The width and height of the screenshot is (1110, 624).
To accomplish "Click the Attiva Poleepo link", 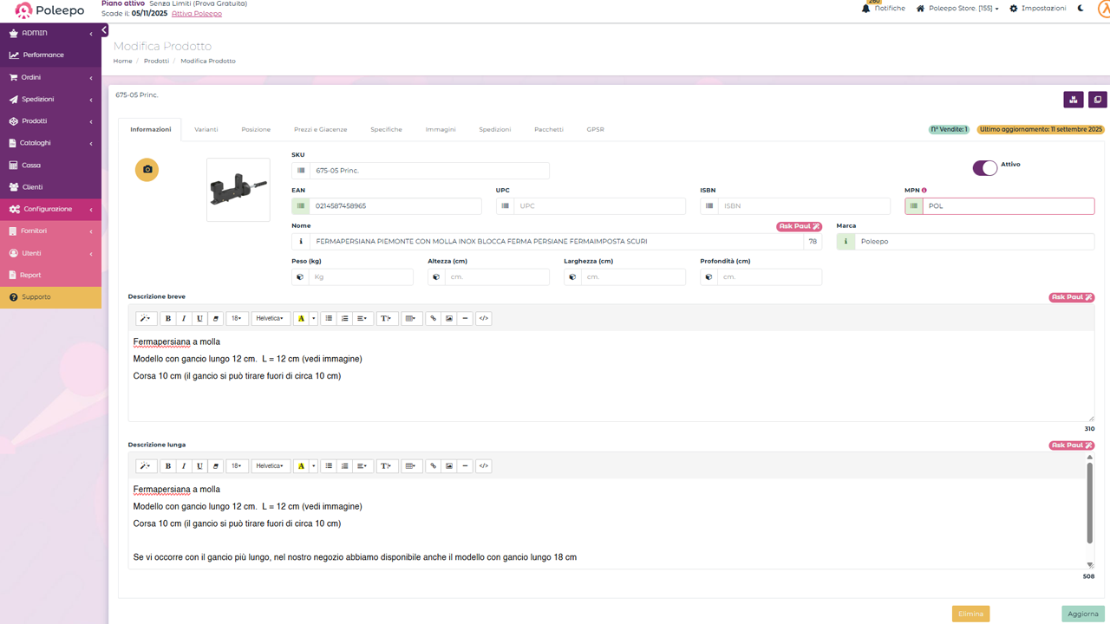I will (x=196, y=14).
